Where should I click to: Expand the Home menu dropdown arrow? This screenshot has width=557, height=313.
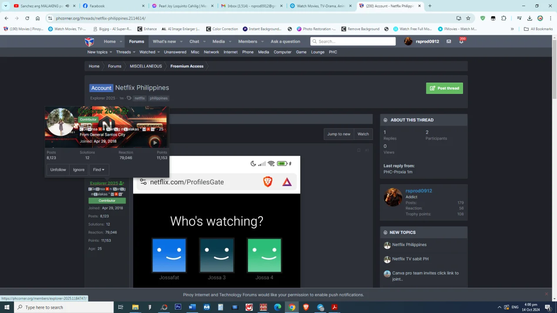(121, 42)
